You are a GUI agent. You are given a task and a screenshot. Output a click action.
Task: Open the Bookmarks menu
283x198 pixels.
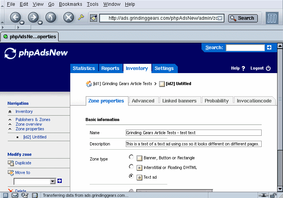click(71, 4)
